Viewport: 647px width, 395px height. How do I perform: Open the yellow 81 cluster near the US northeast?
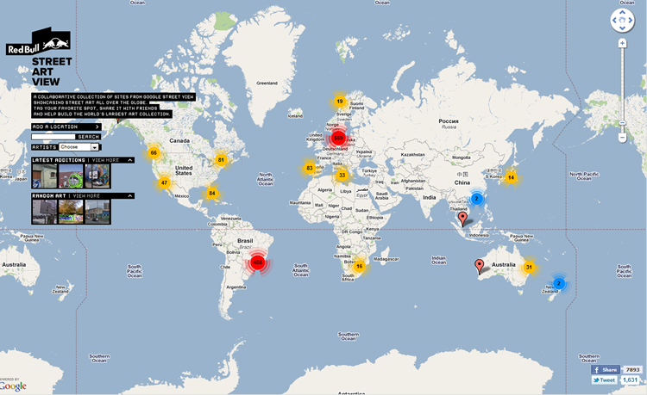tap(221, 160)
